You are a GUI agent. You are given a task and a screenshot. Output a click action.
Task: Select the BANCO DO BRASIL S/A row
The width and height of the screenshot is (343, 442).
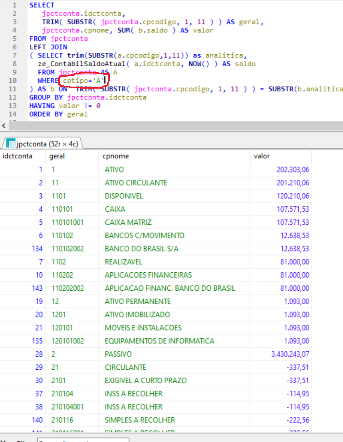(x=141, y=249)
